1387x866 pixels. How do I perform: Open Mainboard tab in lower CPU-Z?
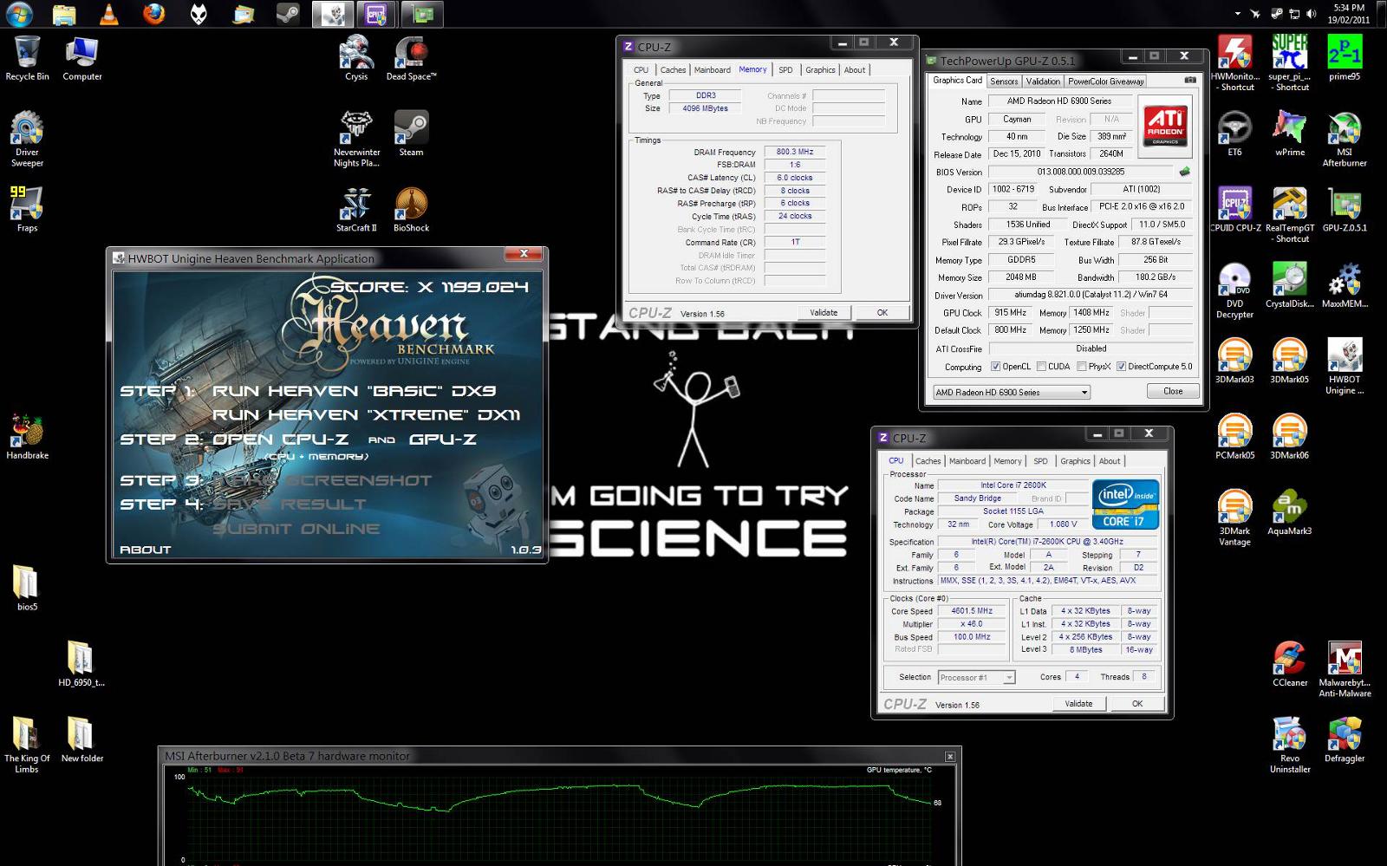click(x=967, y=461)
